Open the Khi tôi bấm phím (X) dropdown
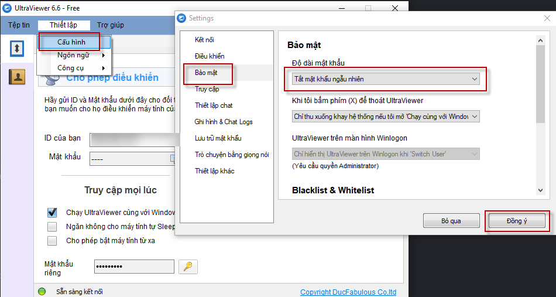 [386, 117]
